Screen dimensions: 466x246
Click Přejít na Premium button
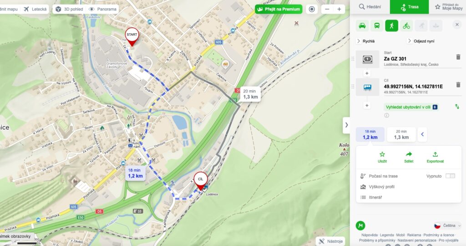pos(279,9)
